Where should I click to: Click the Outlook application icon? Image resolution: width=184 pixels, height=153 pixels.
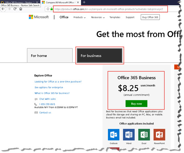114,135
